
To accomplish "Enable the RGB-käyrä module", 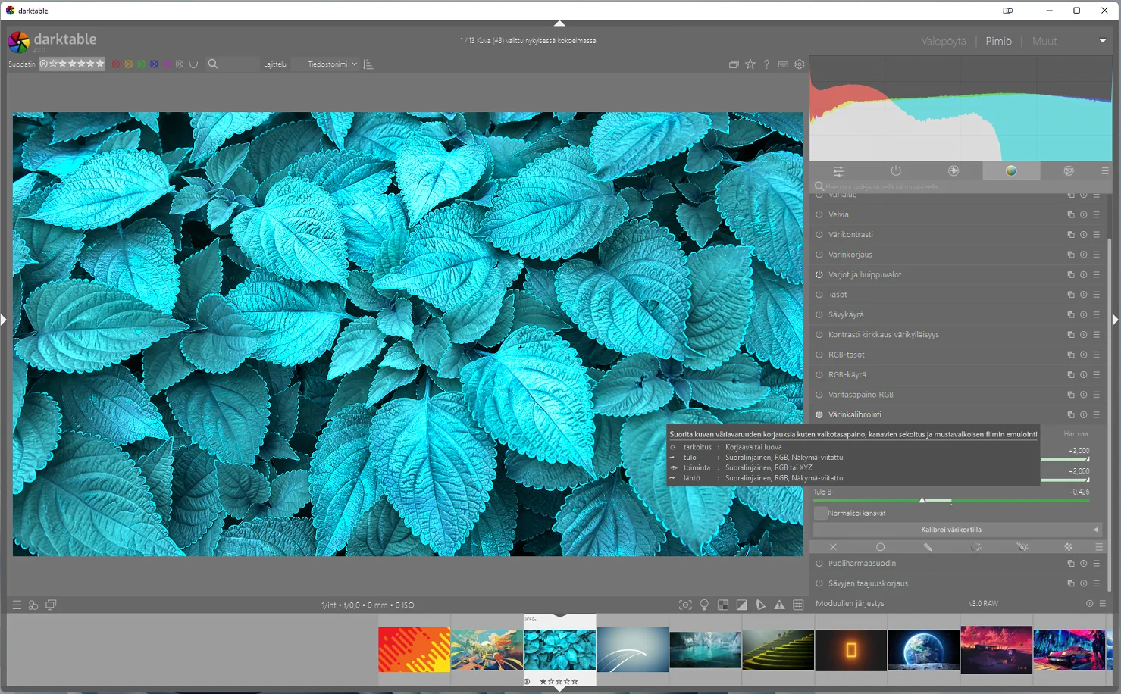I will (x=819, y=375).
